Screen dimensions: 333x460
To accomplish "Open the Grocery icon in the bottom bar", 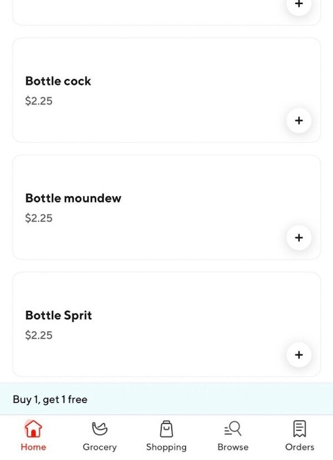I will tap(99, 429).
